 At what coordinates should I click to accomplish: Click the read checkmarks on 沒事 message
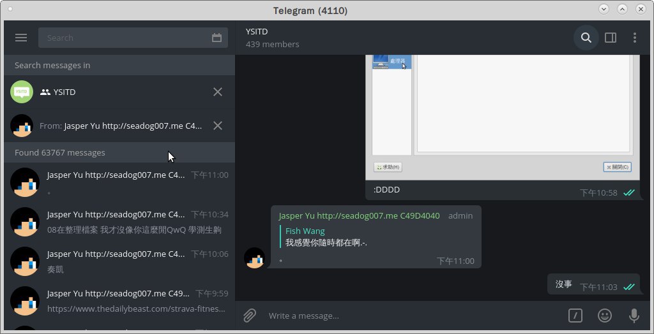click(x=628, y=287)
